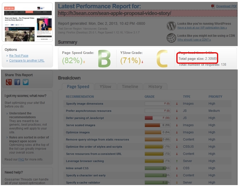
Task: Click the CDN globe icon
Action: tap(171, 38)
